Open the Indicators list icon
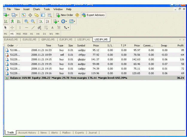This screenshot has height=137, width=187. click(55, 21)
